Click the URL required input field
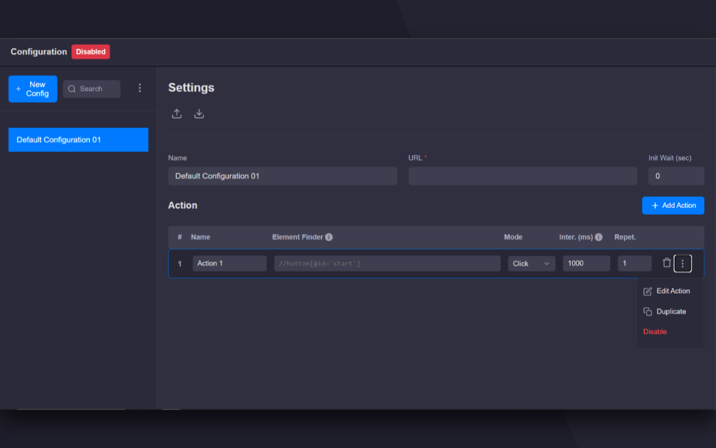 [522, 176]
